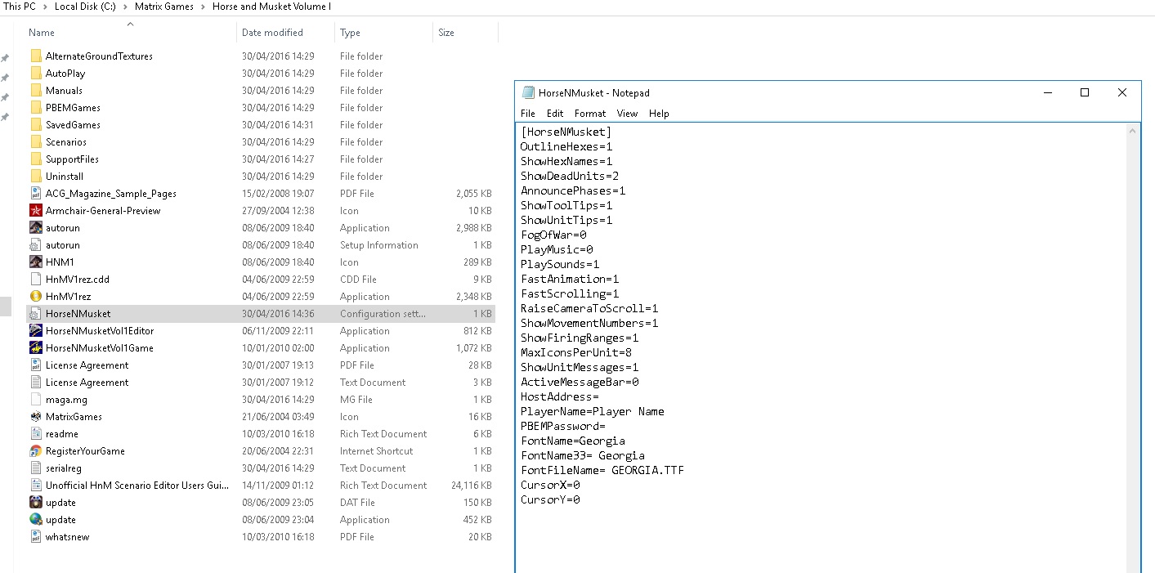Click the ShowDeadUnits=2 line

point(570,177)
